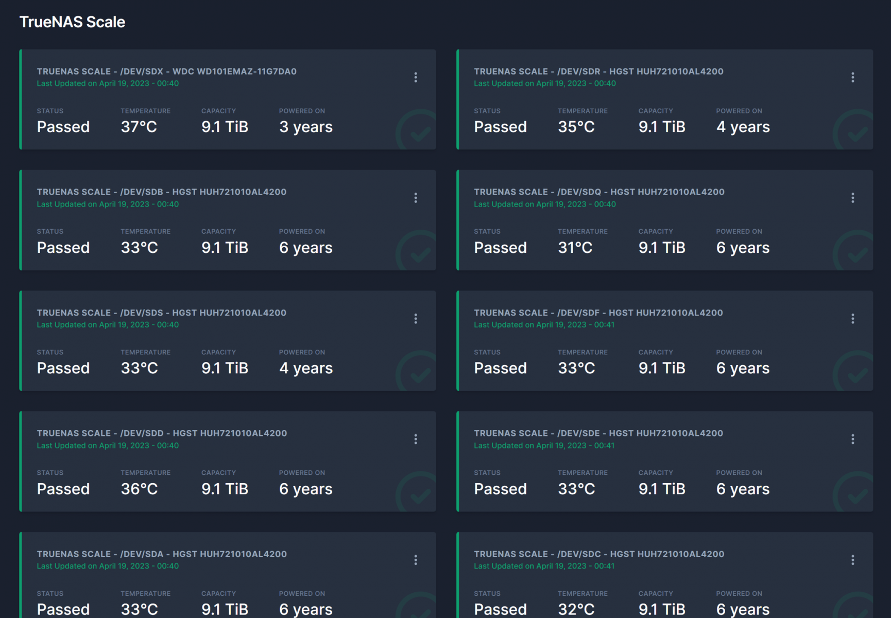This screenshot has width=891, height=618.
Task: Open the three-dot menu for /dev/sdb
Action: [x=416, y=198]
